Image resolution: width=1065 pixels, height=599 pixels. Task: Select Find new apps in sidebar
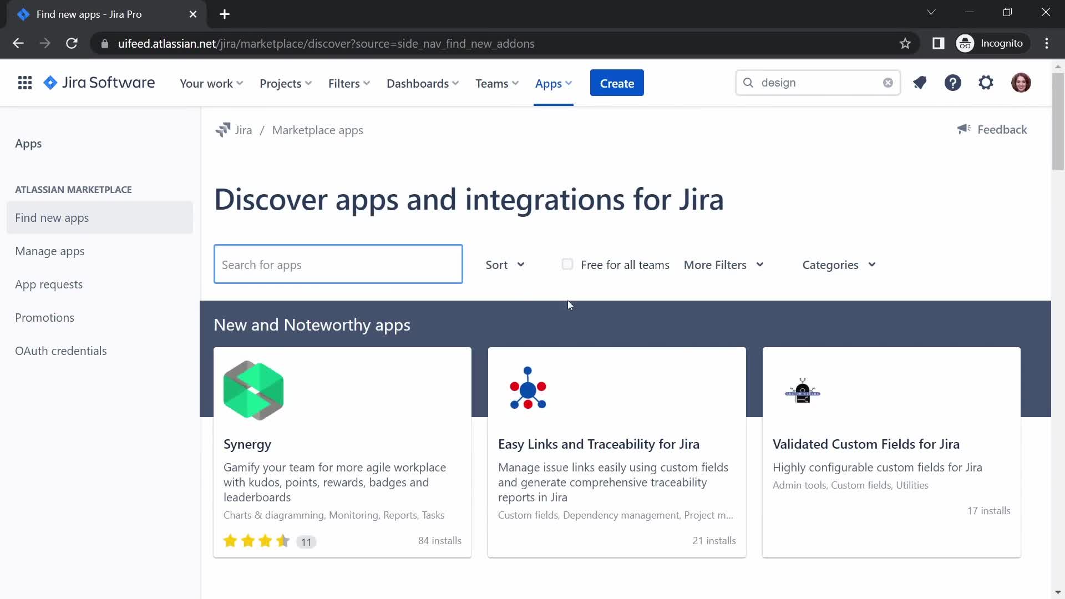pyautogui.click(x=100, y=218)
